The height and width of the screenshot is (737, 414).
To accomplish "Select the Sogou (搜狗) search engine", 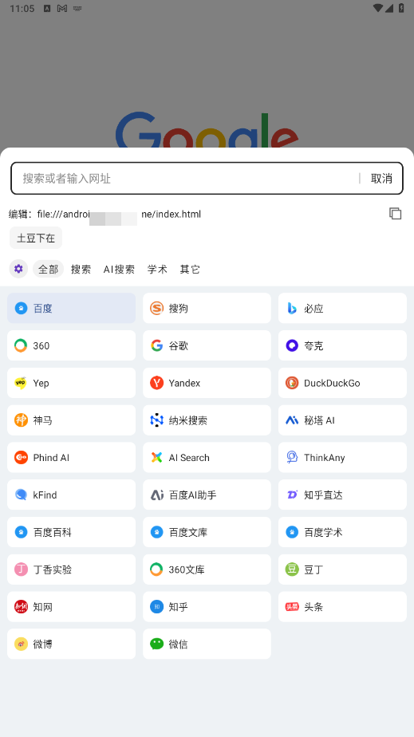I will 207,308.
